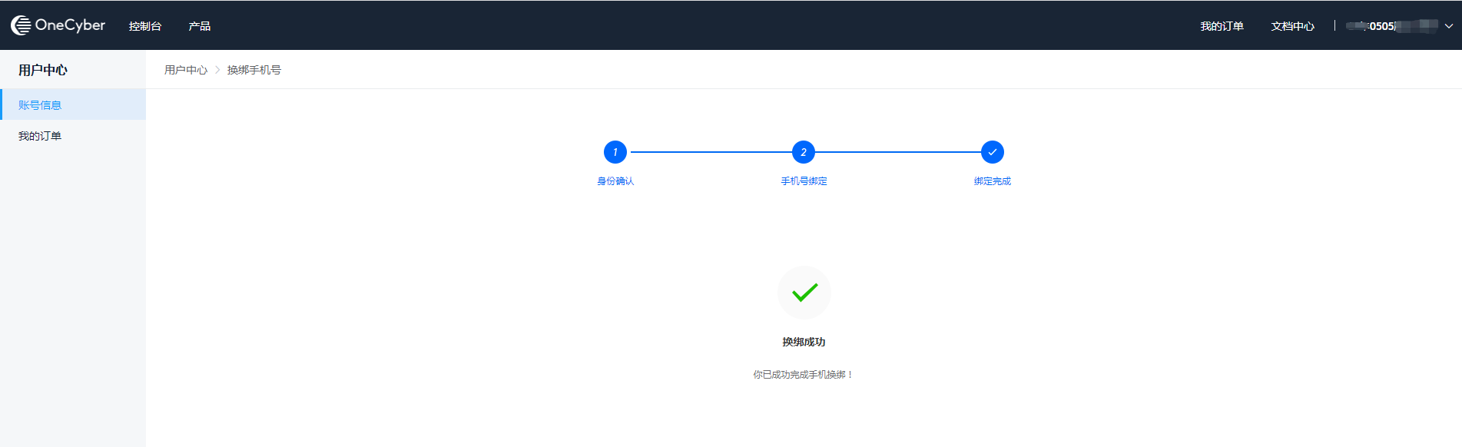Select 我的订单 in the left sidebar
Viewport: 1462px width, 447px height.
40,136
